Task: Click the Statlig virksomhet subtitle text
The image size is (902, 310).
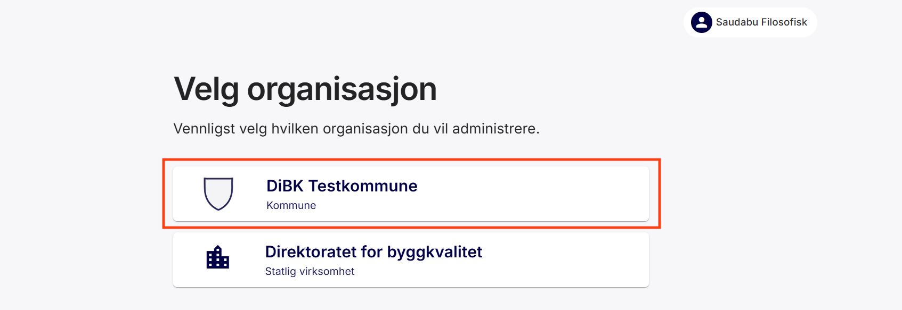Action: pyautogui.click(x=310, y=271)
